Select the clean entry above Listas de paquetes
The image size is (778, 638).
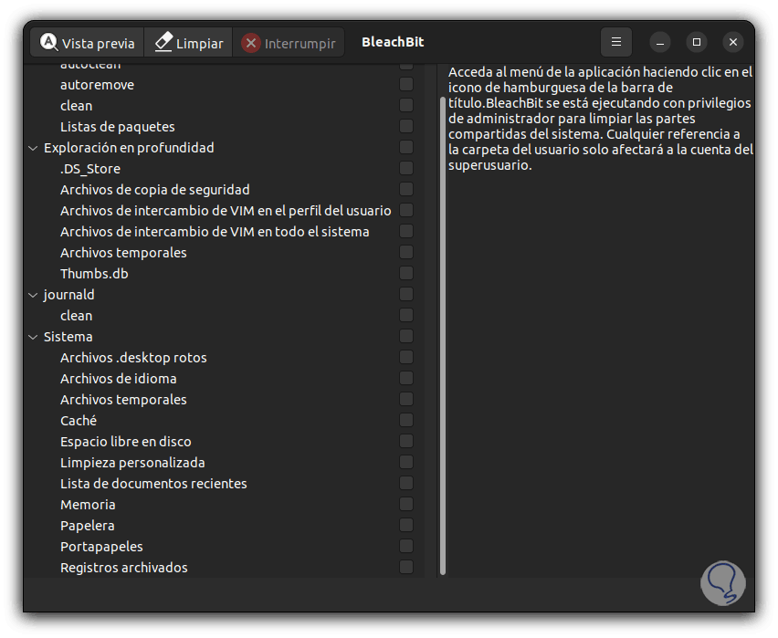coord(76,106)
